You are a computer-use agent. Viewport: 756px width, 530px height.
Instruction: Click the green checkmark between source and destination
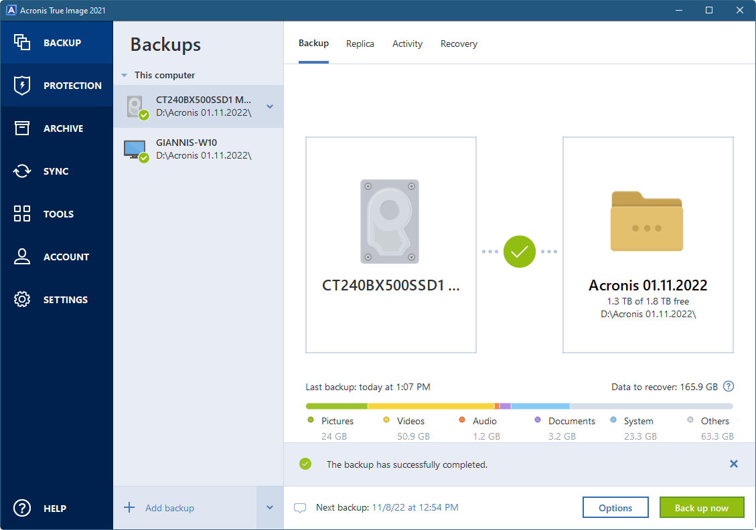pos(519,252)
